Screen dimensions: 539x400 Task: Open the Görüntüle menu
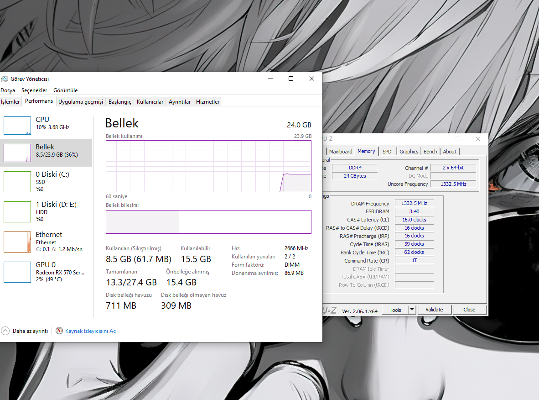pos(65,90)
